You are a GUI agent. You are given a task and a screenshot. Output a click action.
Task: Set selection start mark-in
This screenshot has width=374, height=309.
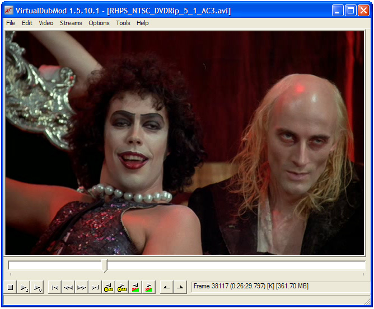point(166,287)
